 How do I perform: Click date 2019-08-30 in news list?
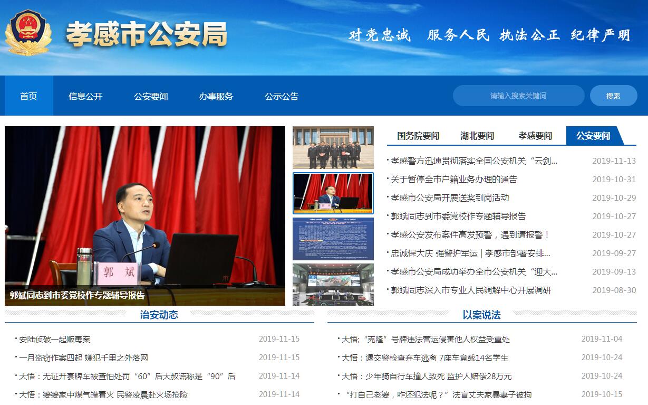pos(614,290)
